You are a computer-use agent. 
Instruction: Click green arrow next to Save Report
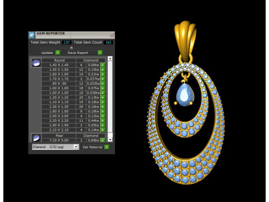[100, 53]
